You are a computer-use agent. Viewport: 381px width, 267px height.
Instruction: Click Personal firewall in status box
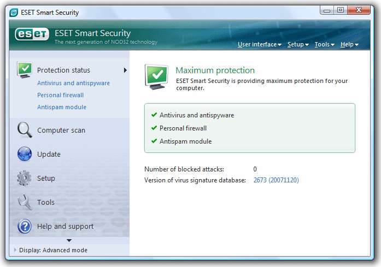pos(183,128)
